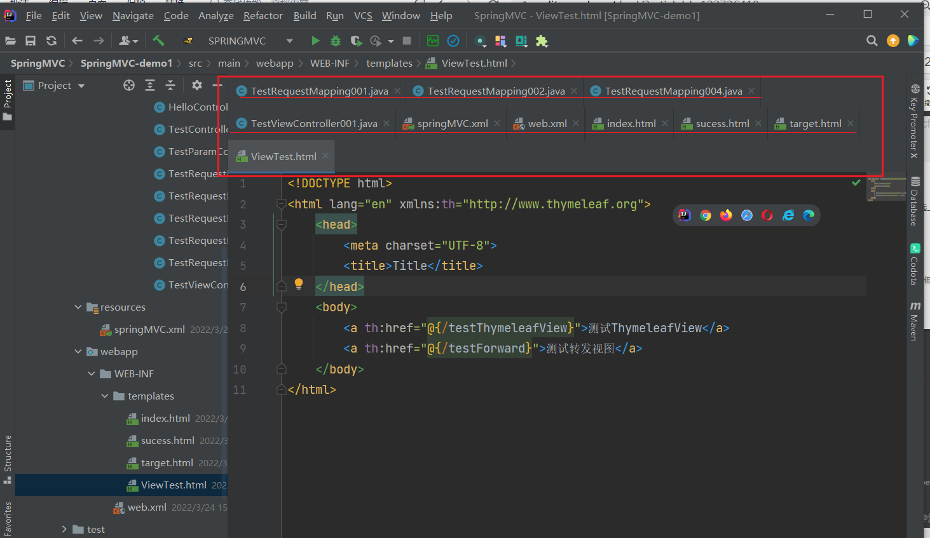
Task: Click the Build project hammer icon
Action: pos(158,41)
